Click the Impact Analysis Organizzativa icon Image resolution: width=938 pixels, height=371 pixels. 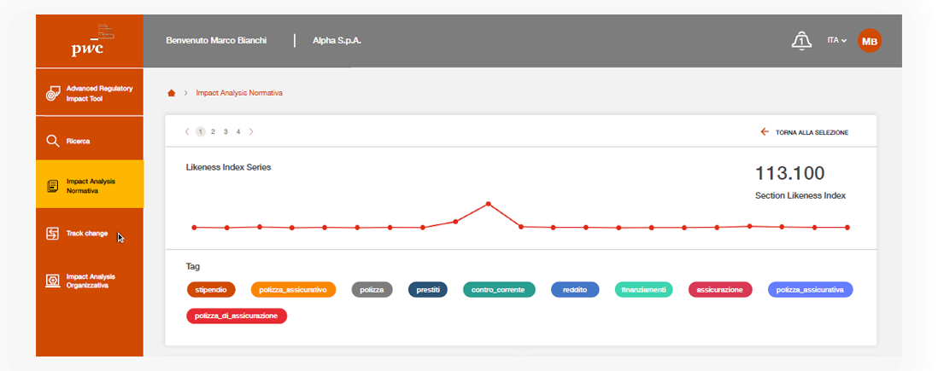click(x=52, y=281)
